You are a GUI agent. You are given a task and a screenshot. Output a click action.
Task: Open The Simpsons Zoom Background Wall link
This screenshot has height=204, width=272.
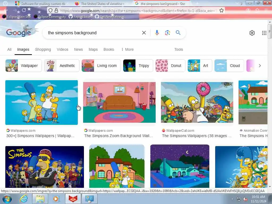coord(118,136)
